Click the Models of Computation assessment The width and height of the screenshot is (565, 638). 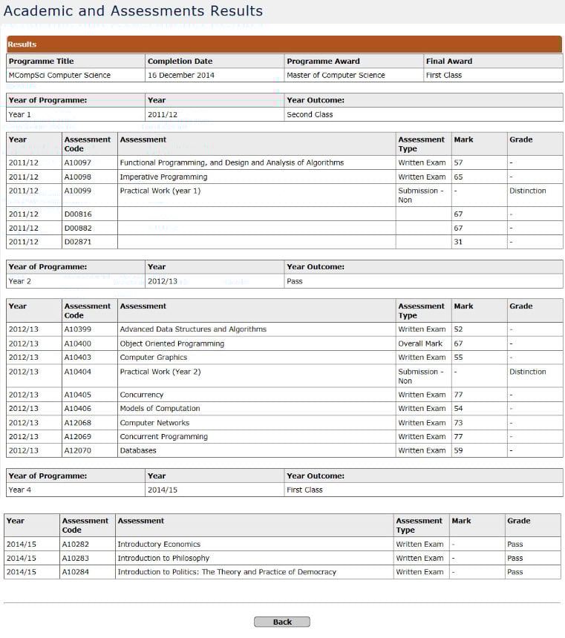point(160,408)
